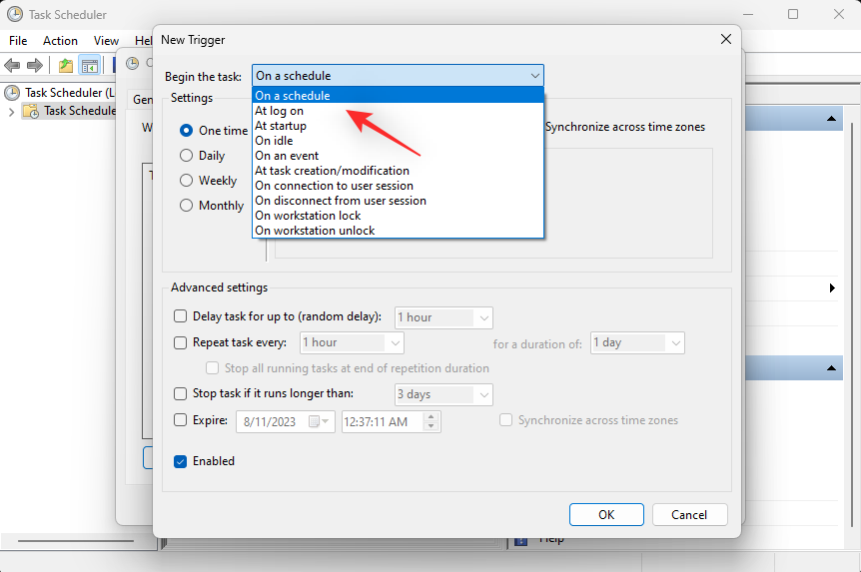
Task: Select the One time radio button
Action: (x=186, y=130)
